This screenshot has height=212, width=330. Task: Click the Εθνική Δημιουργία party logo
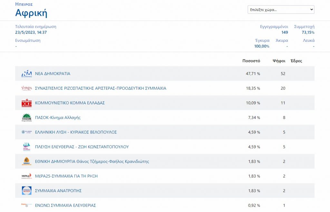point(26,161)
